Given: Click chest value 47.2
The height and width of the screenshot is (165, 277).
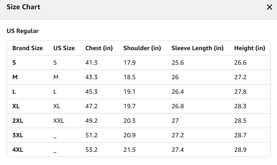Looking at the screenshot, I should 91,106.
